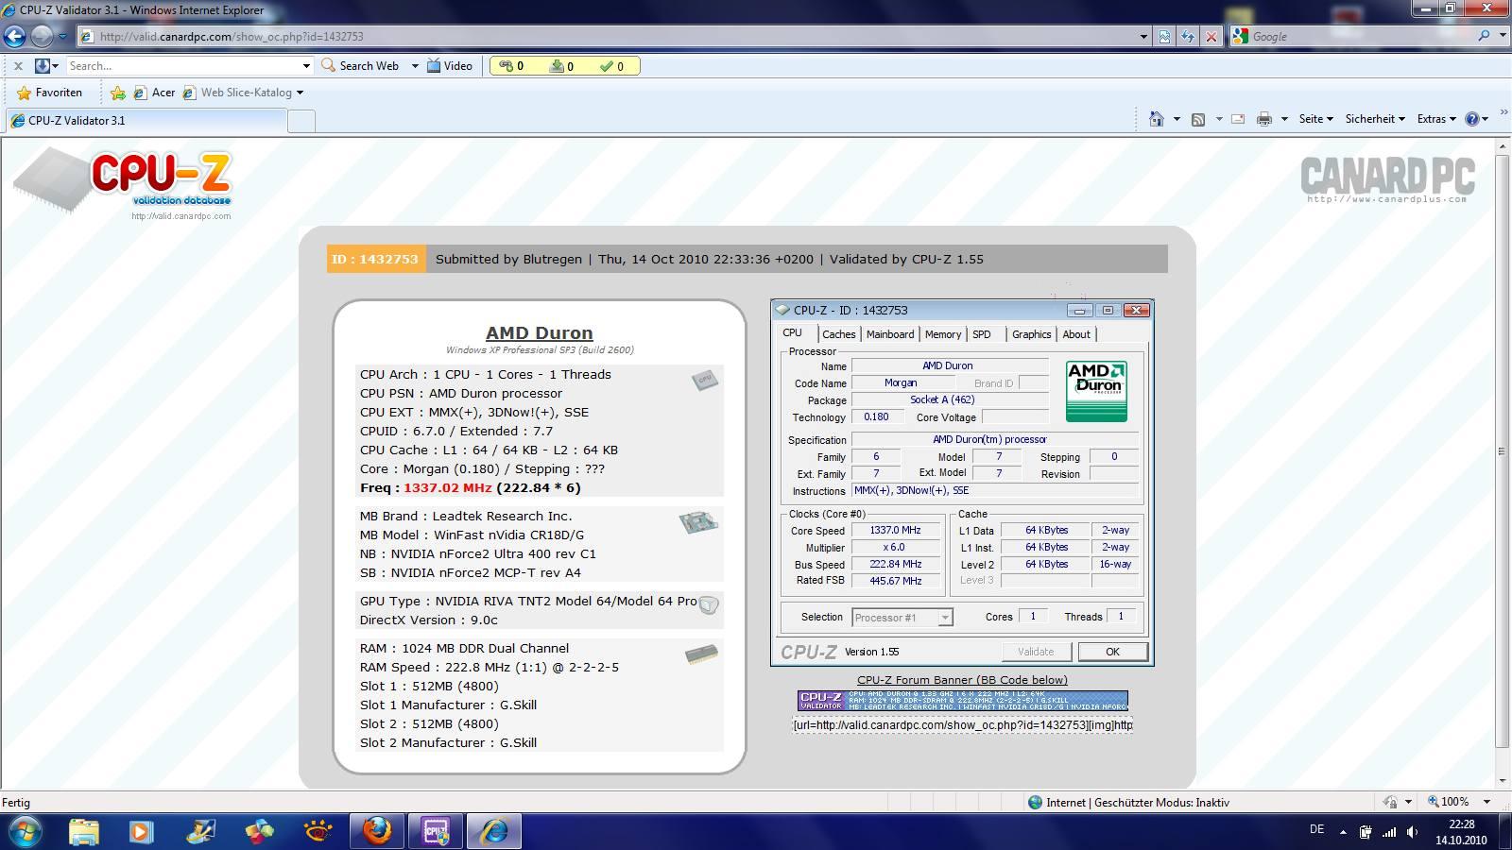Viewport: 1512px width, 850px height.
Task: Click the Caches tab in CPU-Z image
Action: 838,334
